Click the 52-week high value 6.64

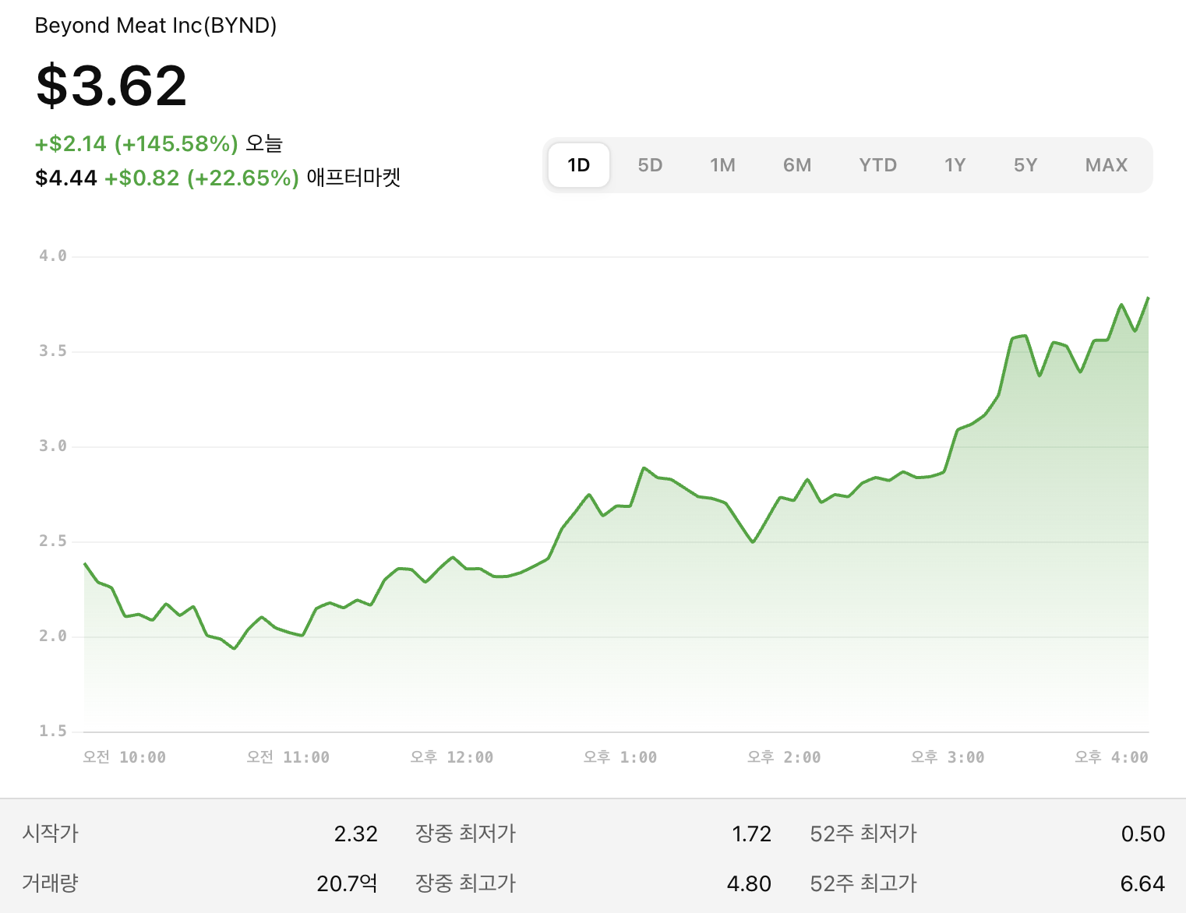coord(1143,884)
